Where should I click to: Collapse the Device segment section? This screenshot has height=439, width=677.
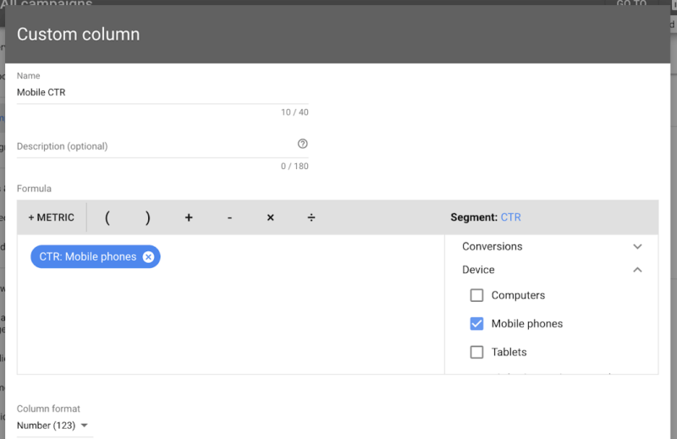coord(552,270)
